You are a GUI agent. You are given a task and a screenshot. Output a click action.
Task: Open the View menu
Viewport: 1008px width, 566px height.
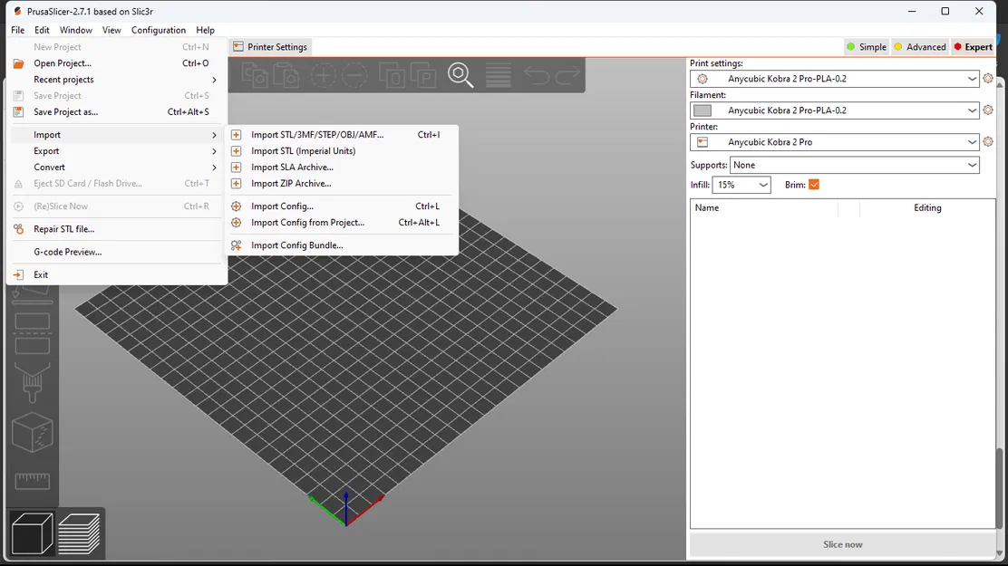pos(111,30)
